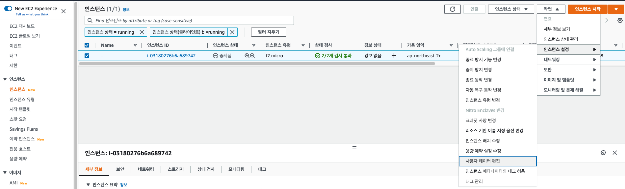Viewport: 625px width, 189px height.
Task: Uncheck the instance i-03180276b6a689742 row checkbox
Action: click(x=87, y=56)
